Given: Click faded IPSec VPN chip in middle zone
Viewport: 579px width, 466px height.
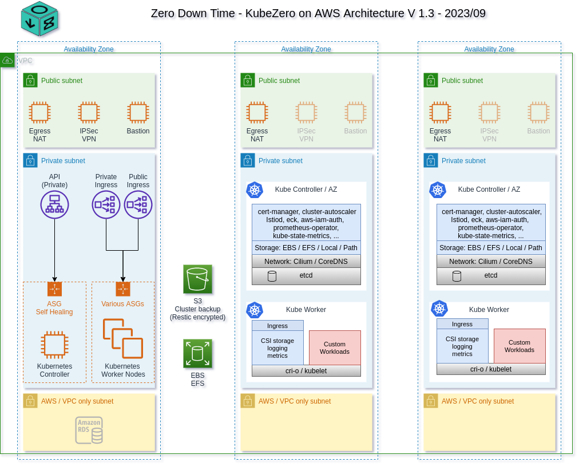Looking at the screenshot, I should click(306, 112).
